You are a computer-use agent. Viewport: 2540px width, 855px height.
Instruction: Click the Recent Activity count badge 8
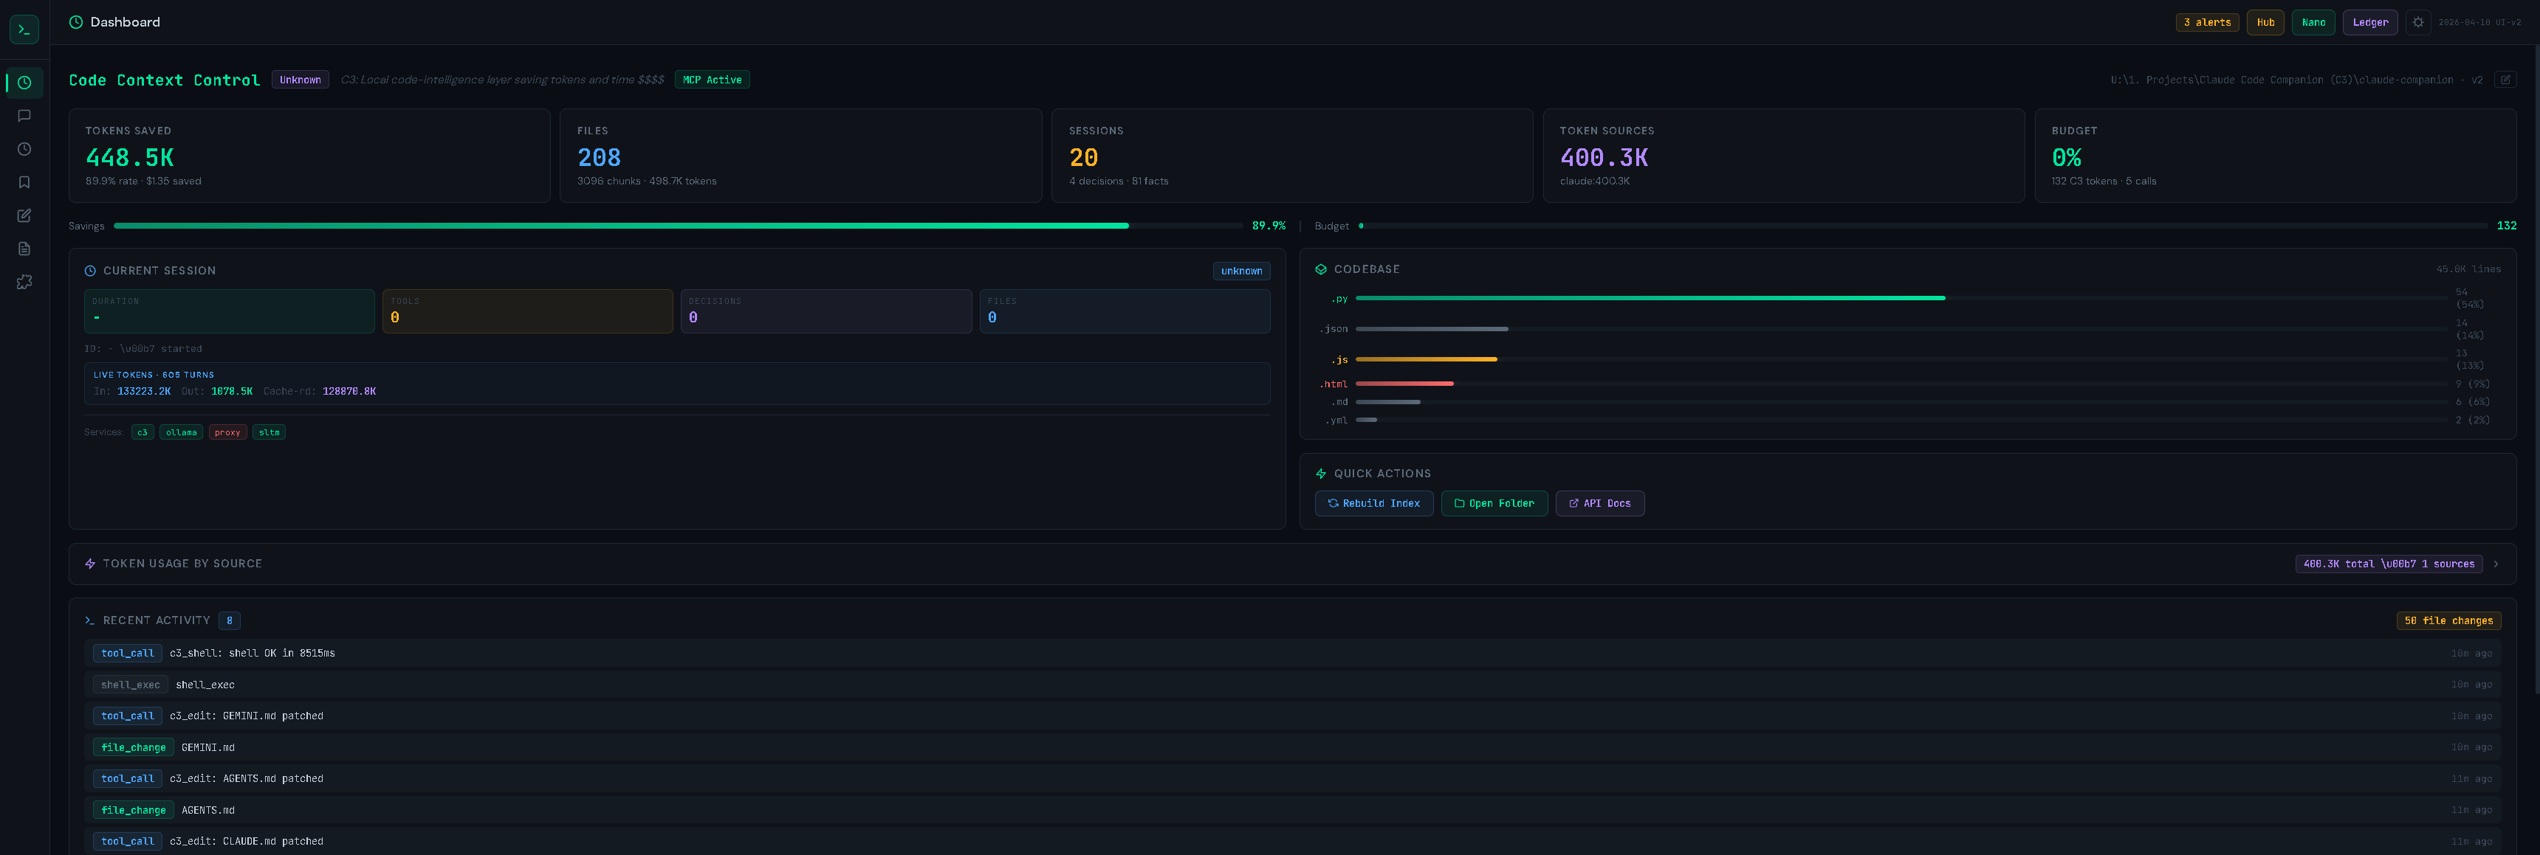[230, 620]
